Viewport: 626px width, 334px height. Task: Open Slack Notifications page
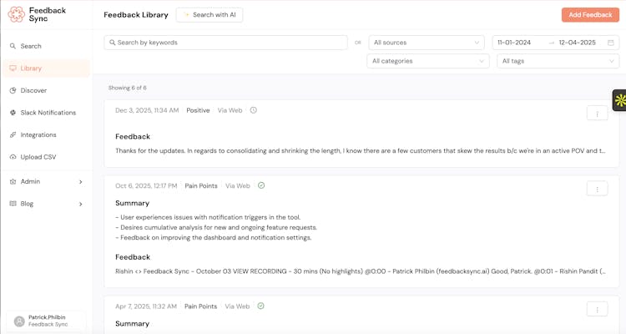(48, 113)
